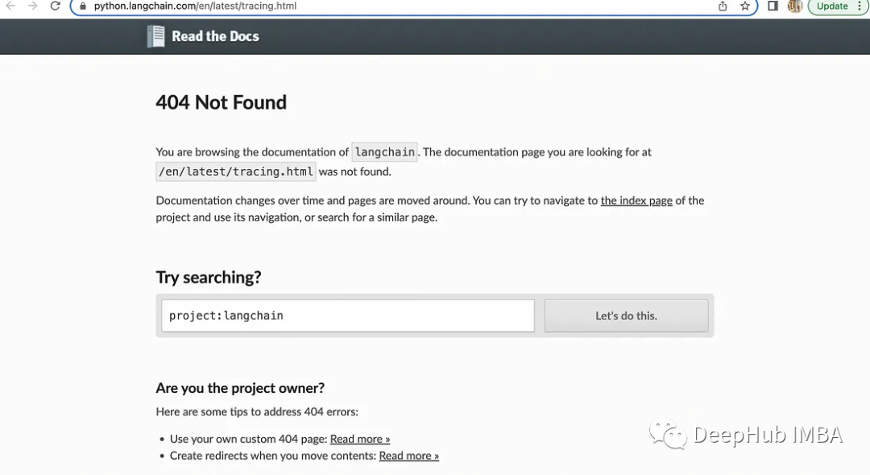
Task: Open the browser side panel icon
Action: 773,6
